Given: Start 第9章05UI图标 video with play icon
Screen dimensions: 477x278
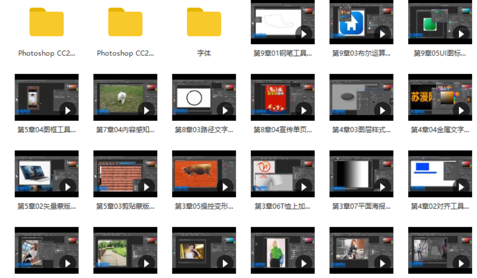Looking at the screenshot, I should 461,34.
